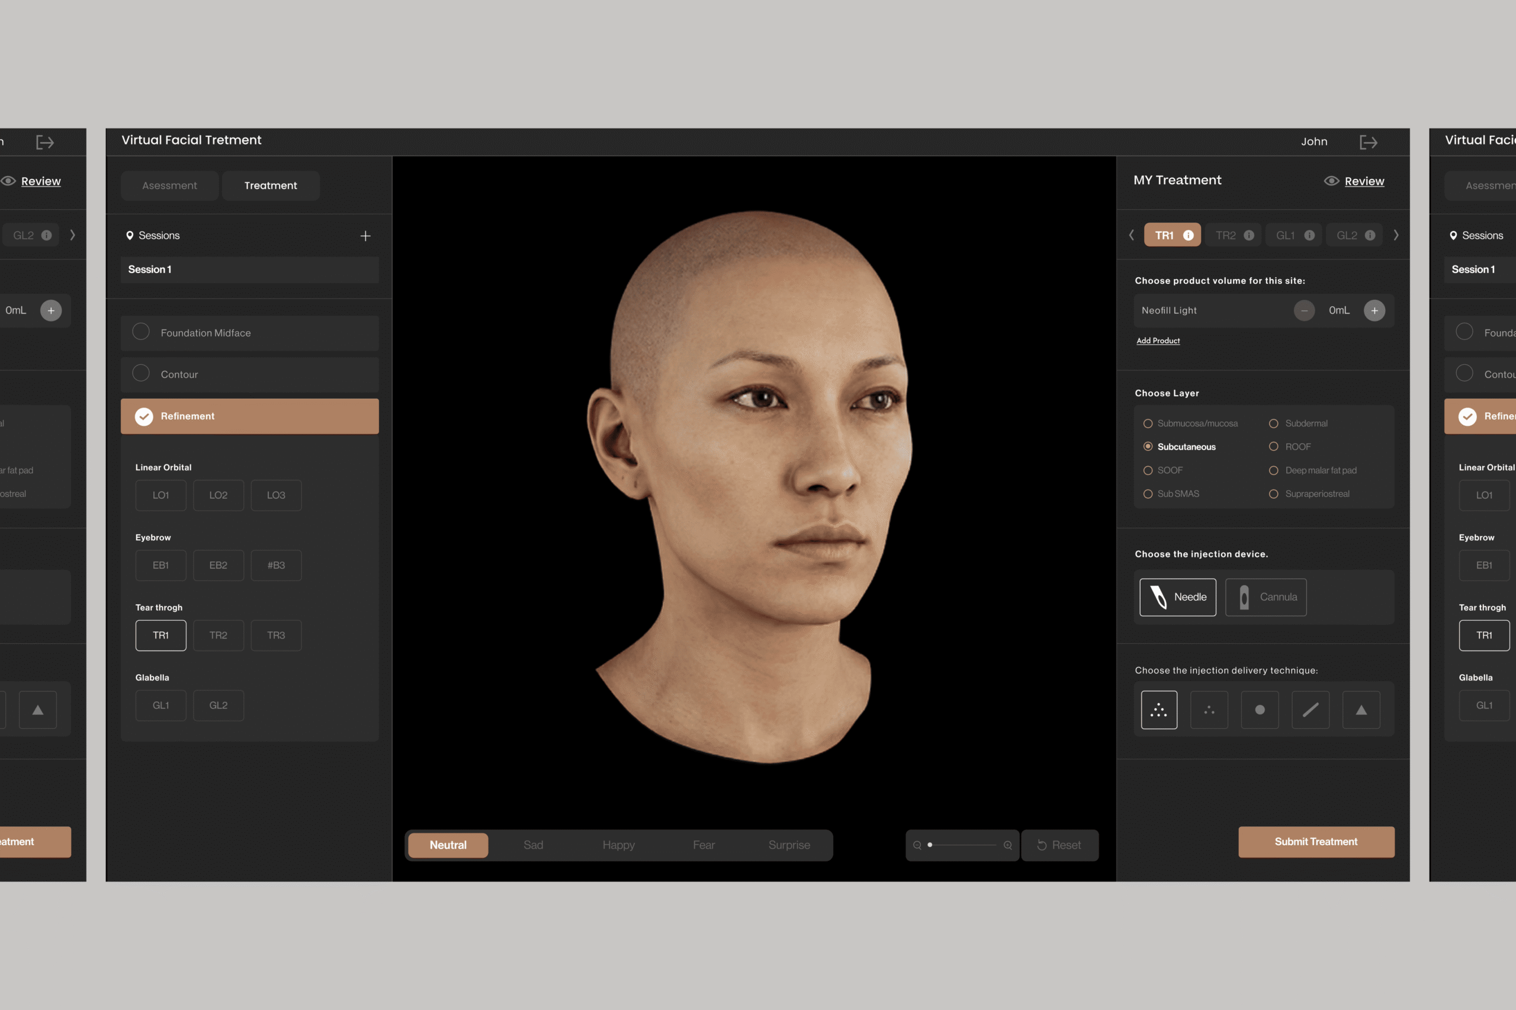Zoom in with the magnifier plus icon
This screenshot has width=1516, height=1010.
(1007, 845)
